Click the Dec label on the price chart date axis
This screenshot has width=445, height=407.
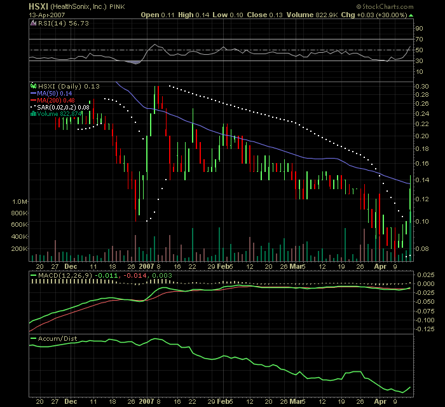(x=71, y=266)
